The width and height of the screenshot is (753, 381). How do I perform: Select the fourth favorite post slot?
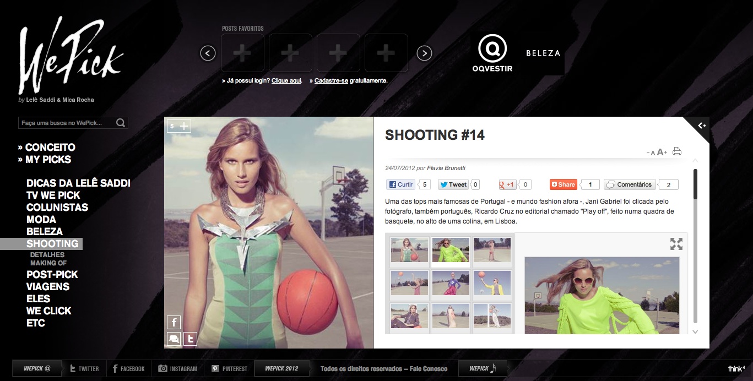(x=386, y=53)
